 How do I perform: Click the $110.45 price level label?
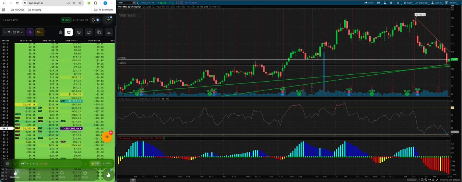(x=122, y=58)
